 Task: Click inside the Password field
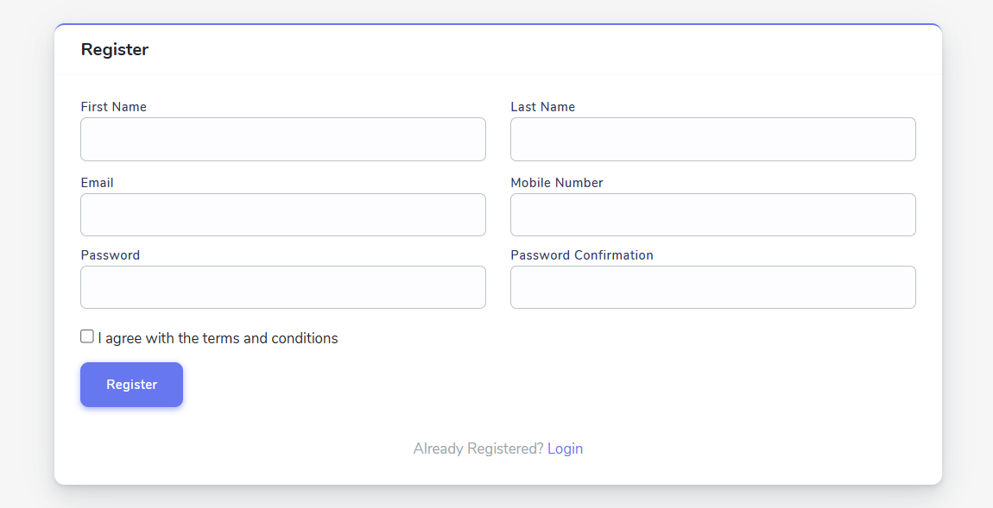tap(283, 287)
